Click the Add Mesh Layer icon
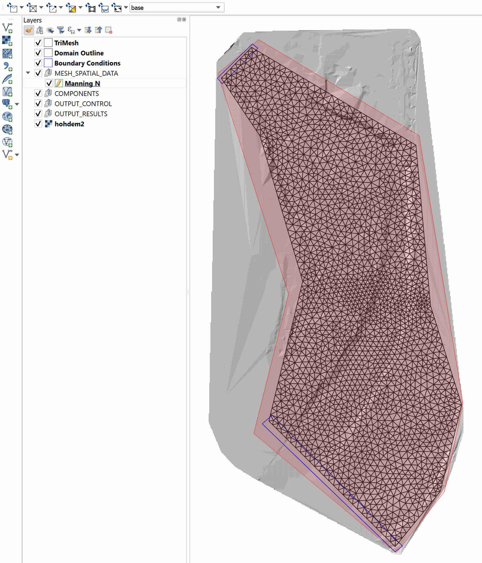This screenshot has width=482, height=563. 7,53
